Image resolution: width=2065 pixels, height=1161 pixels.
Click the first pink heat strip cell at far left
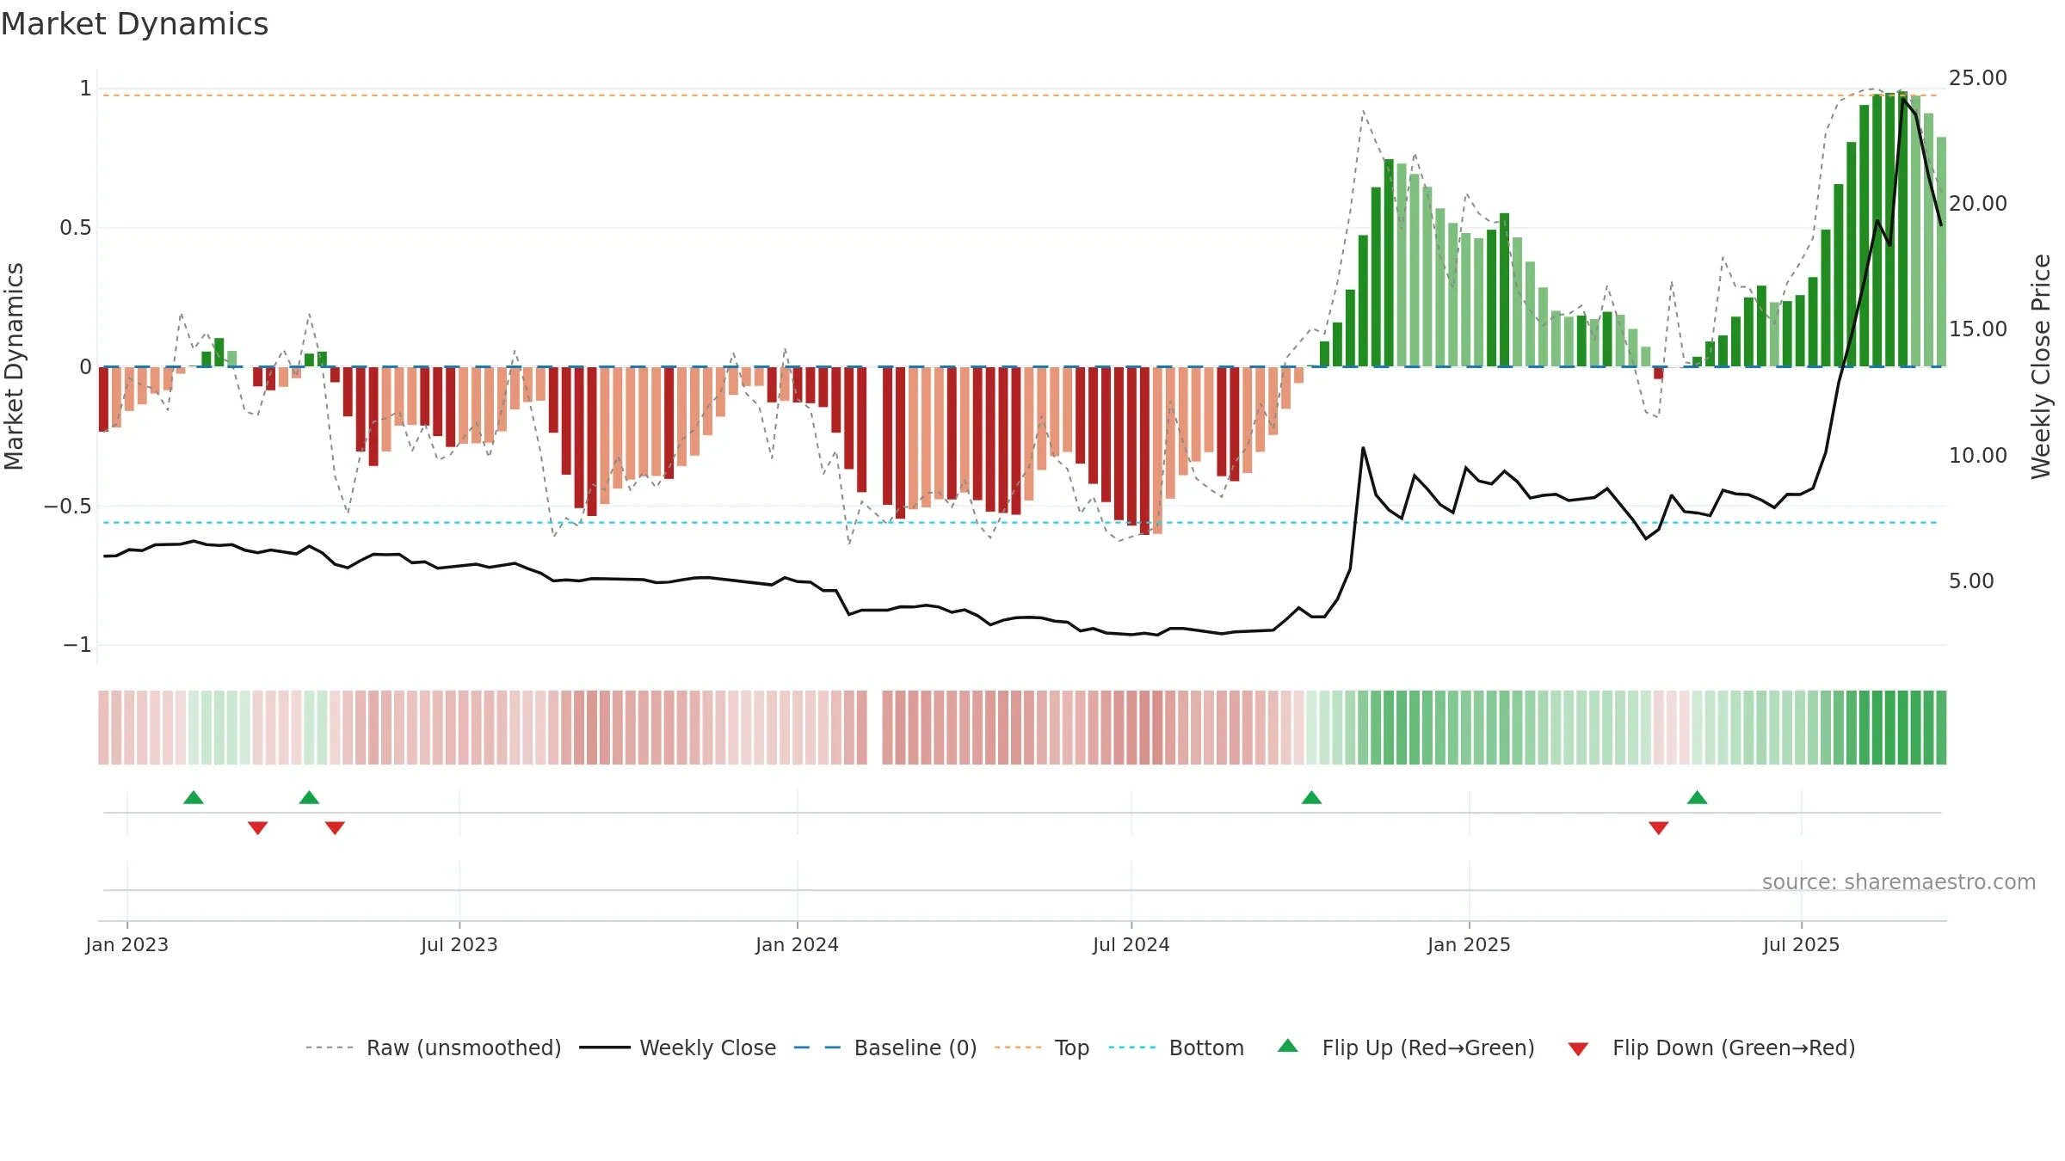tap(103, 728)
